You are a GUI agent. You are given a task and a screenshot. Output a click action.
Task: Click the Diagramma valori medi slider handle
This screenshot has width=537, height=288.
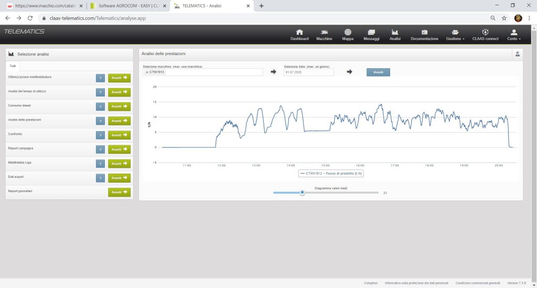[302, 193]
